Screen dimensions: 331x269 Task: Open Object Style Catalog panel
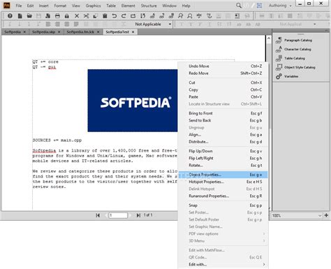pos(295,67)
